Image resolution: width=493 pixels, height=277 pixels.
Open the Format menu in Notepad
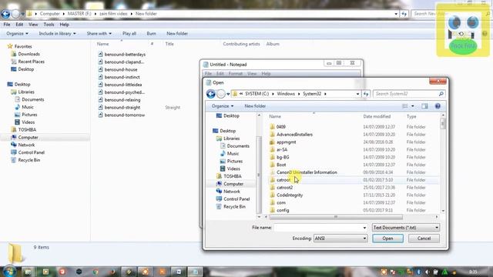tap(236, 74)
